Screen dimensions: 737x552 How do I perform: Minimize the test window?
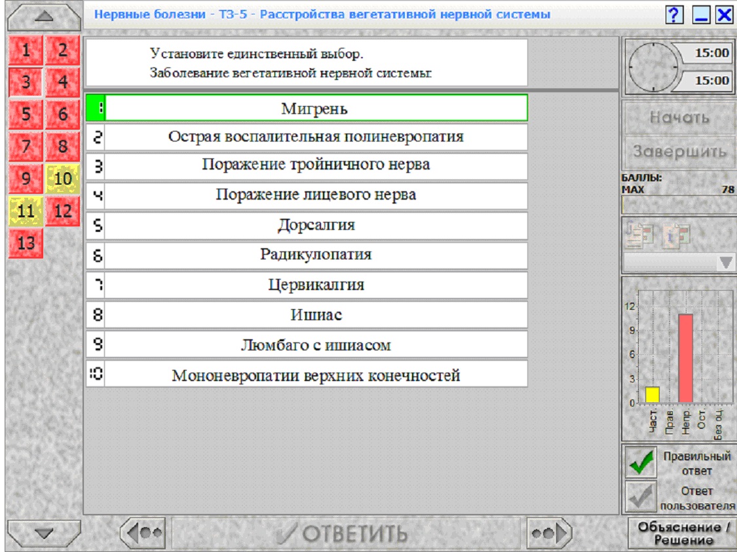(701, 14)
